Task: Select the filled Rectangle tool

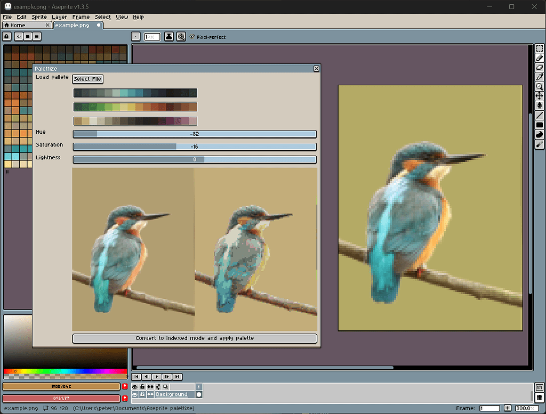Action: pyautogui.click(x=539, y=125)
